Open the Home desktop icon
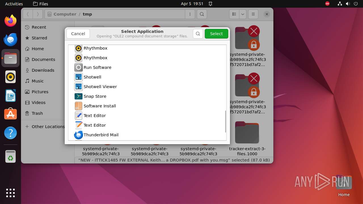The image size is (363, 204). [x=344, y=186]
